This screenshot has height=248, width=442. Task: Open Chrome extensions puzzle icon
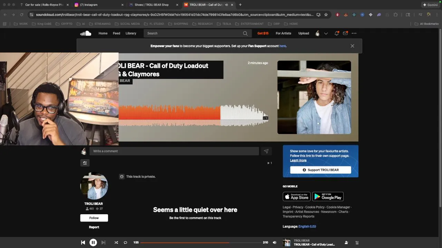pyautogui.click(x=395, y=15)
